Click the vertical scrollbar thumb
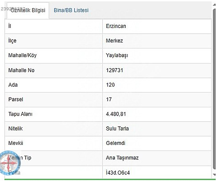This screenshot has width=216, height=181. point(214,89)
